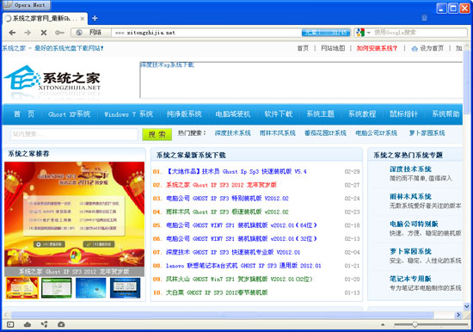
Task: Open 09 风林火山 GHOST Win7 link
Action: (x=239, y=280)
